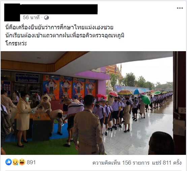Click the laughing Haha reaction icon
The image size is (187, 171).
22,162
